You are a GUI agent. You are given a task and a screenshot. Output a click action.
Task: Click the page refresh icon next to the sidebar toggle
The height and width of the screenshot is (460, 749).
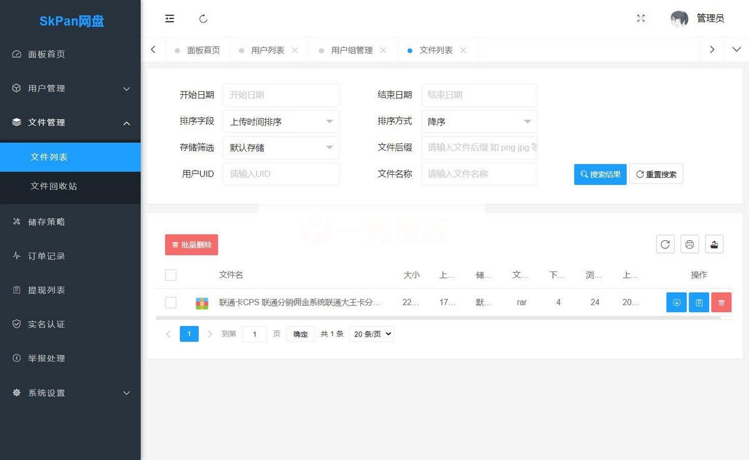(x=203, y=19)
